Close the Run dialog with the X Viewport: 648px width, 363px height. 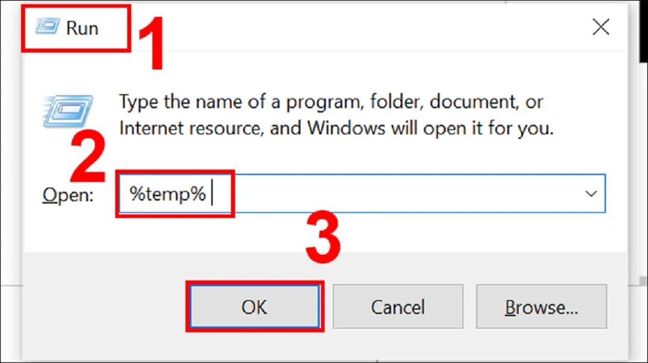[x=601, y=28]
